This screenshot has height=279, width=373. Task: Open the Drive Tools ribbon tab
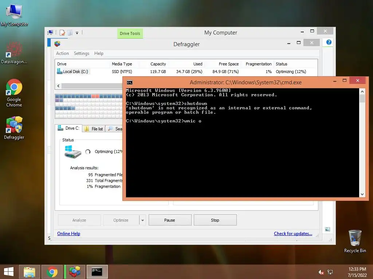pyautogui.click(x=130, y=33)
